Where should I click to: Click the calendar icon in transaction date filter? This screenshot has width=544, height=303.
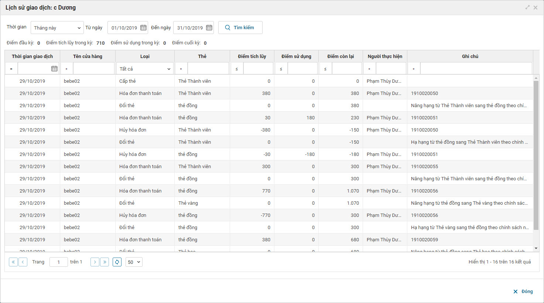click(54, 69)
